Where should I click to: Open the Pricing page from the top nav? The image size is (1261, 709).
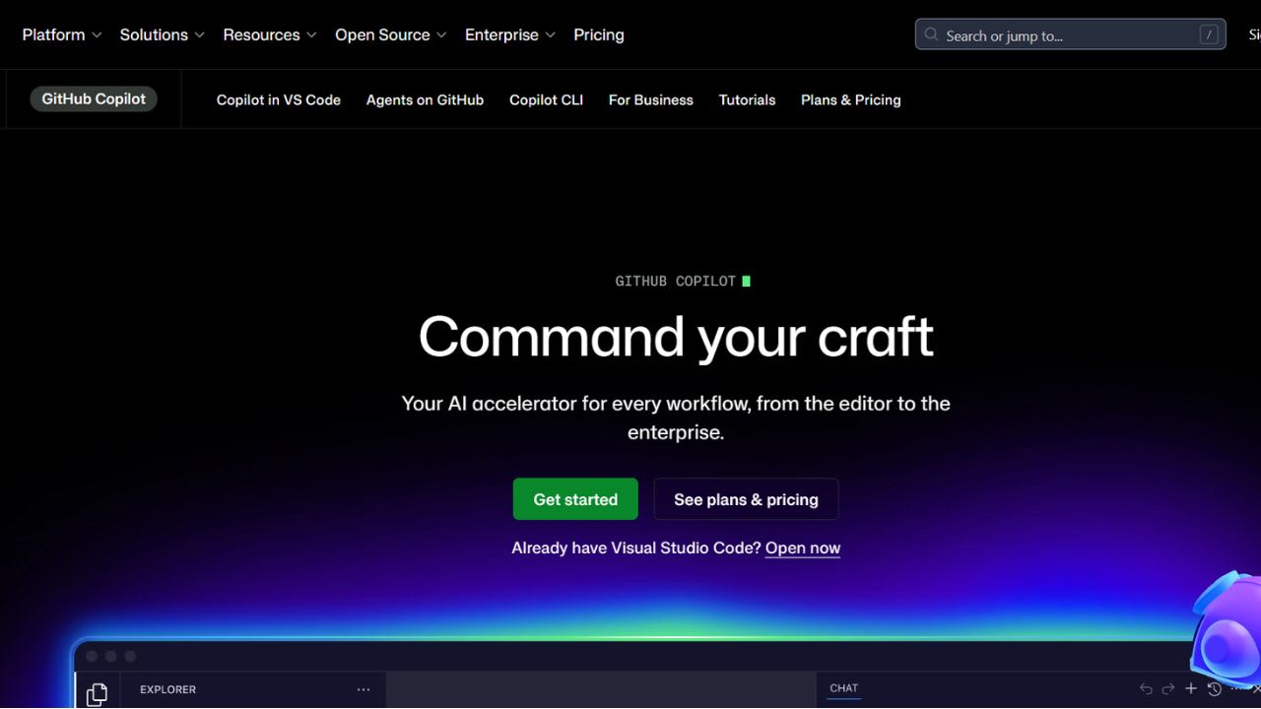599,34
